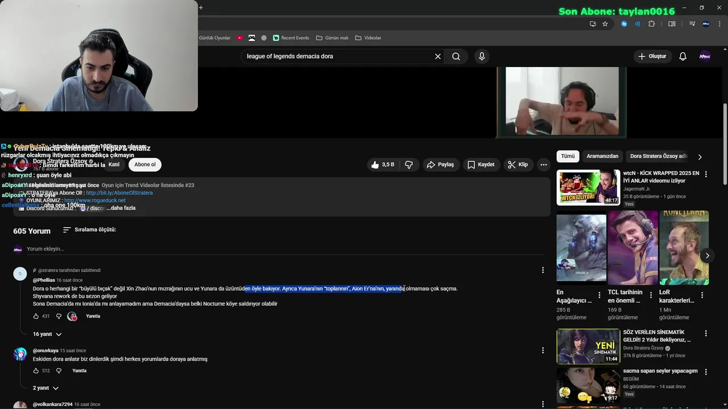This screenshot has height=409, width=728.
Task: Show next suggestion chips arrow
Action: 700,157
